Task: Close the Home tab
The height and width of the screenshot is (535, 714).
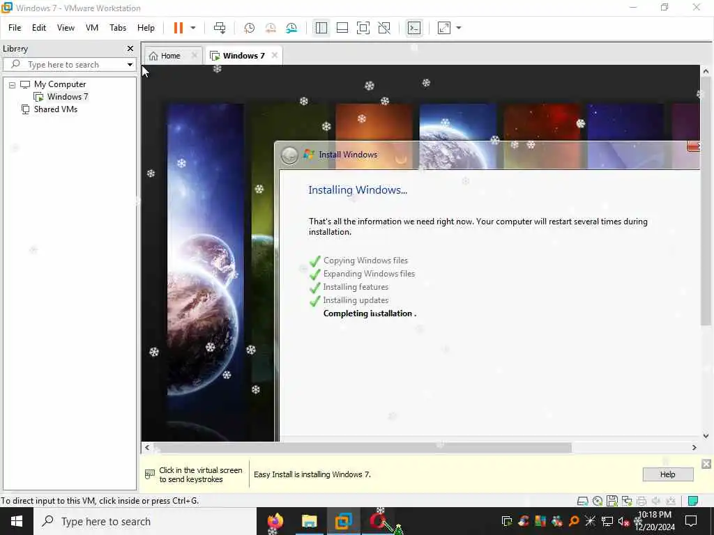Action: pos(195,56)
